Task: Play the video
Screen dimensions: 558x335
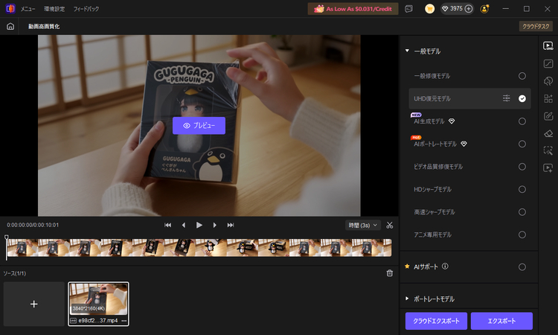Action: point(199,225)
